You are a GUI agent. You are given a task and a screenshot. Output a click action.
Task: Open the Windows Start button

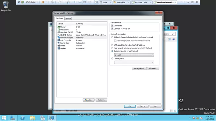[4, 118]
